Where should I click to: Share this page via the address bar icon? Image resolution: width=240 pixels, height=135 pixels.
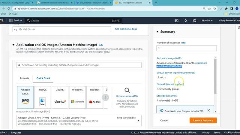pos(209,9)
